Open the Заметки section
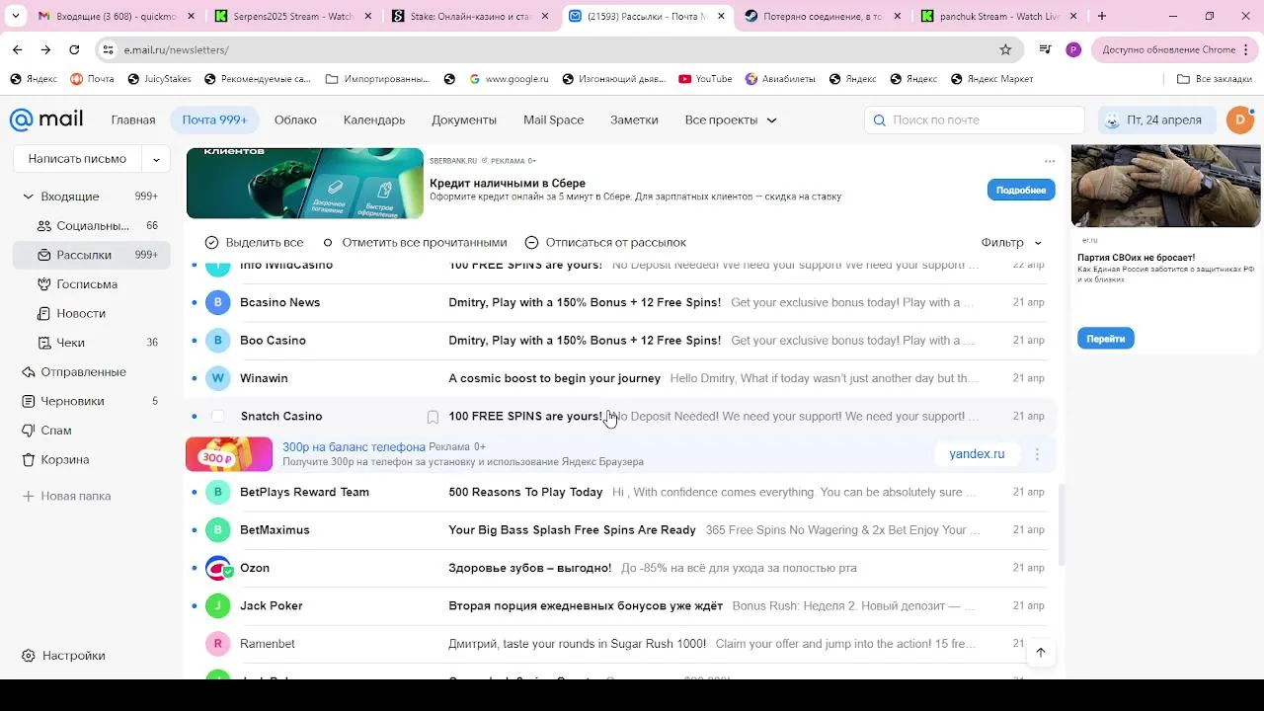The image size is (1264, 711). [x=634, y=120]
